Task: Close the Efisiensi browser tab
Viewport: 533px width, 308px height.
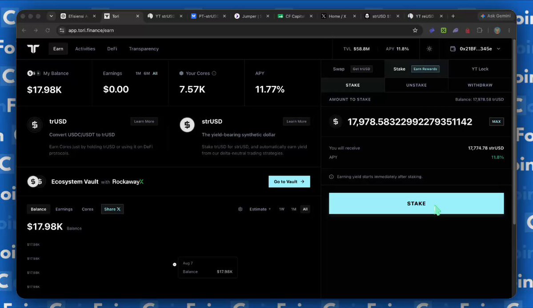Action: [x=94, y=16]
